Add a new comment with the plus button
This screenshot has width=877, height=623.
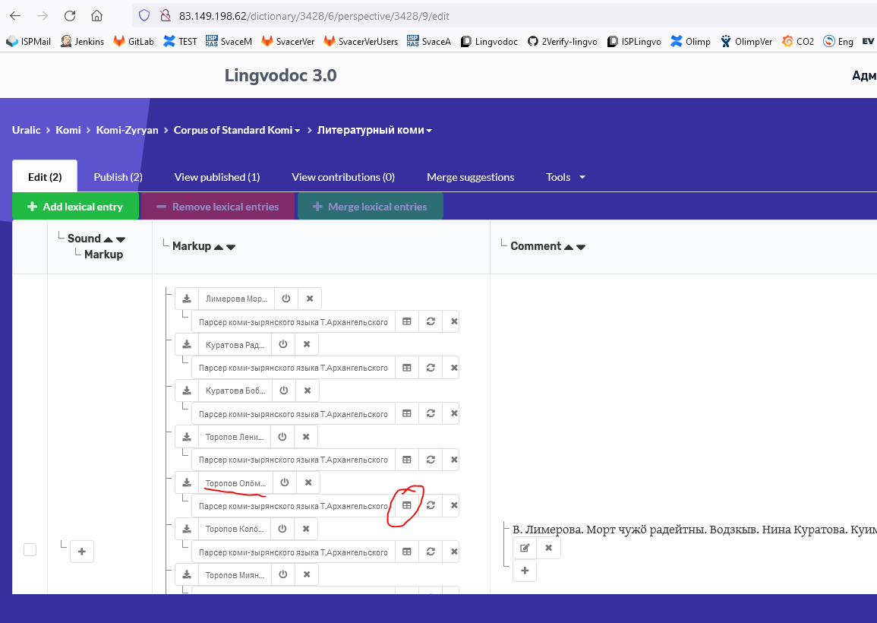[x=525, y=571]
